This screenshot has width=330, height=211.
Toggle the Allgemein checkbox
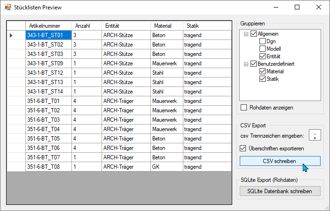pos(253,34)
